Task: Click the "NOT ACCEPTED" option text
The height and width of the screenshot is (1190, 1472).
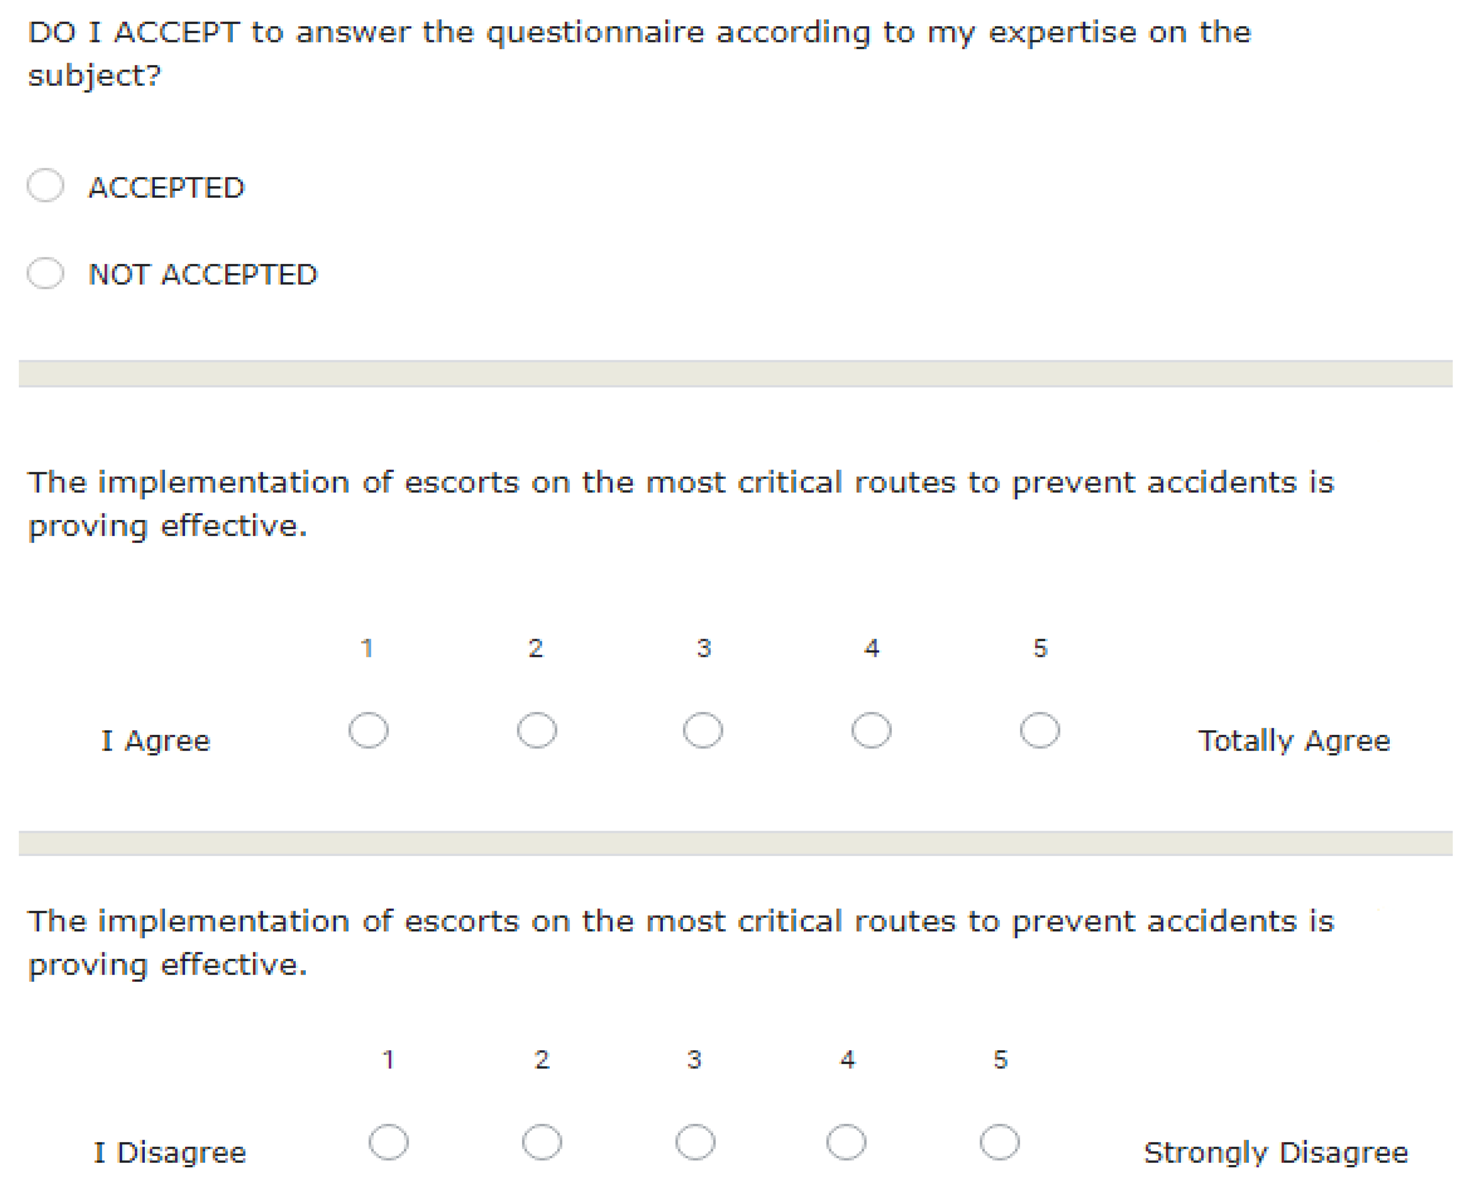Action: click(x=203, y=275)
